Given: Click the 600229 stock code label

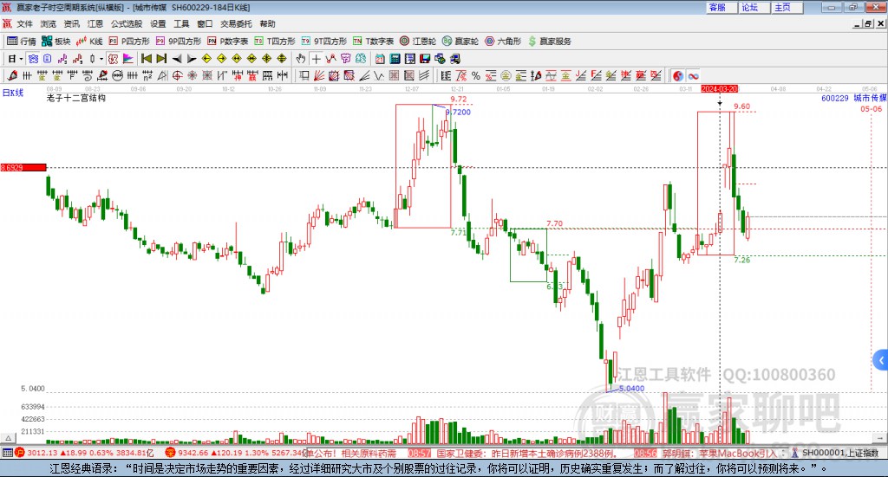Looking at the screenshot, I should (835, 99).
